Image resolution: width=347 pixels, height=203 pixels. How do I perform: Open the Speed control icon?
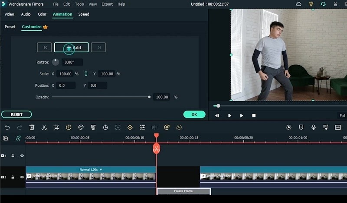69,127
